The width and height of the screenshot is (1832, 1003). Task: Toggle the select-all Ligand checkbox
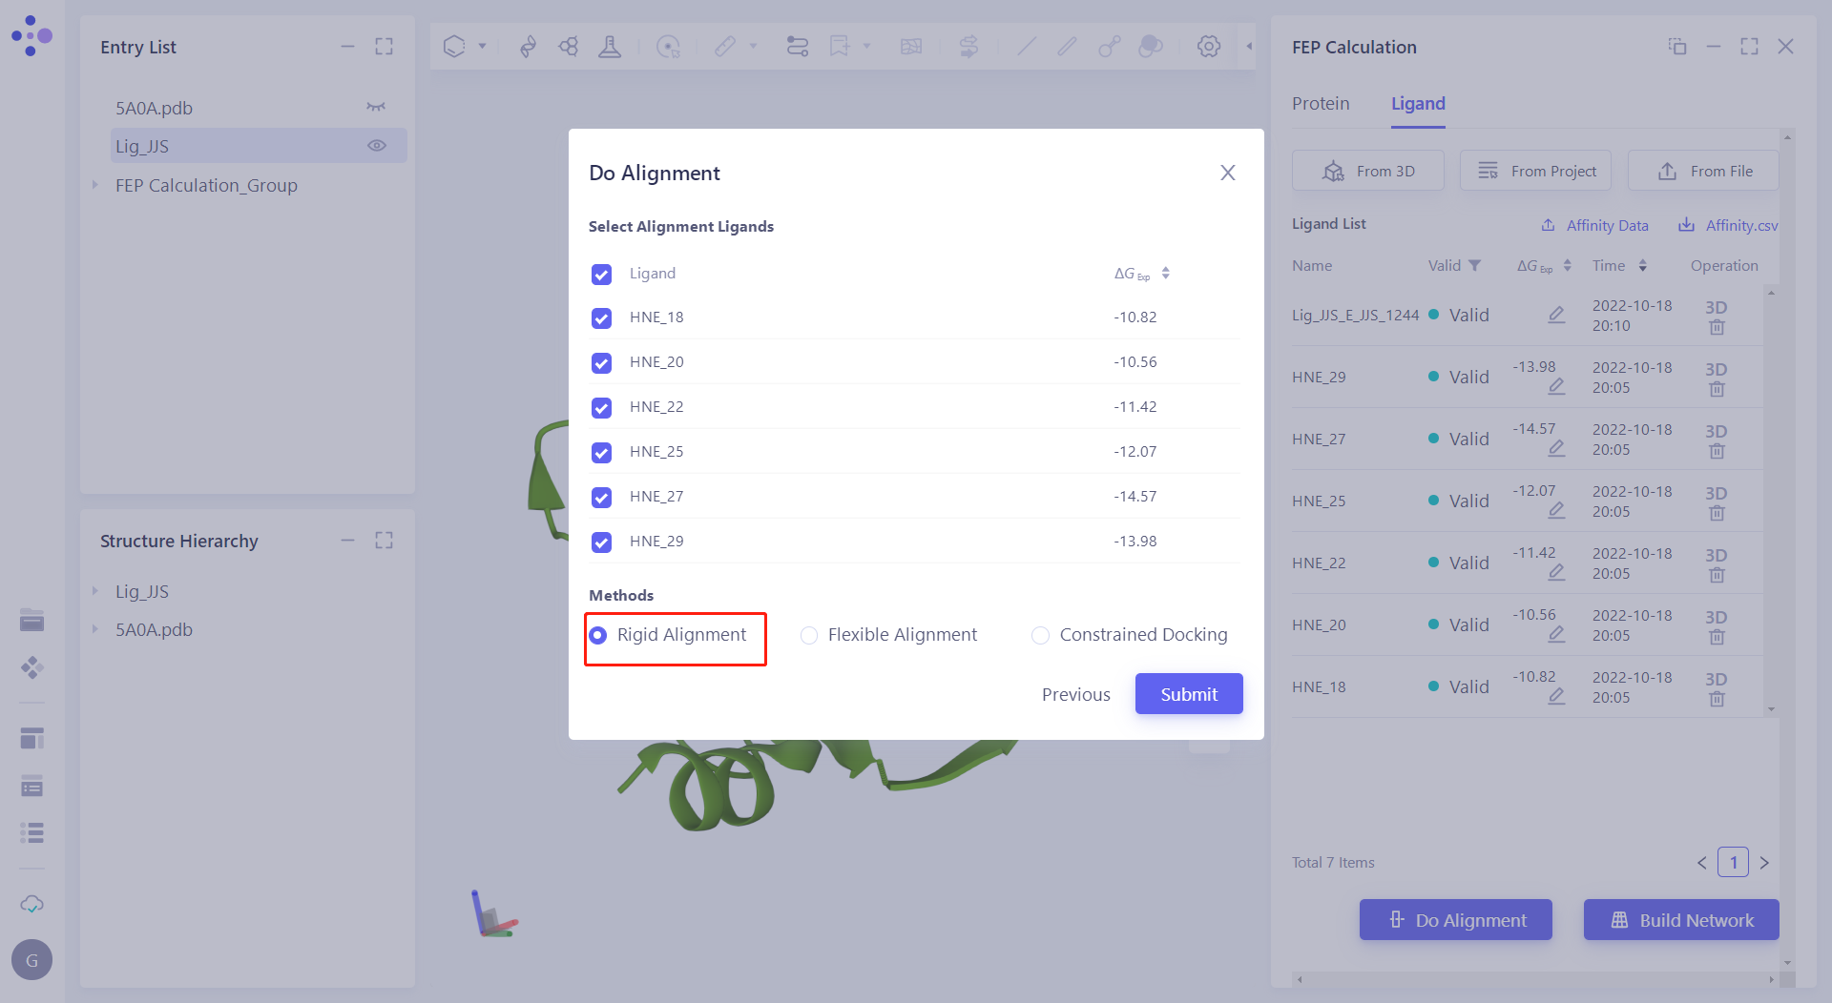tap(601, 275)
